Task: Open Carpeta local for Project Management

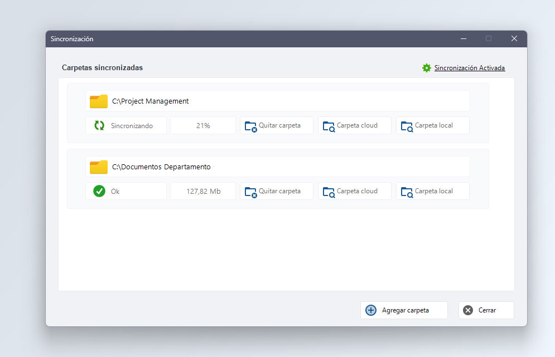Action: [x=433, y=125]
